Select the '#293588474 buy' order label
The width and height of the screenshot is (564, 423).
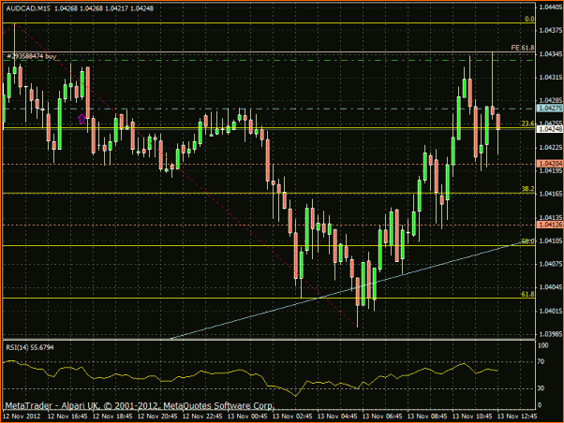click(x=32, y=56)
